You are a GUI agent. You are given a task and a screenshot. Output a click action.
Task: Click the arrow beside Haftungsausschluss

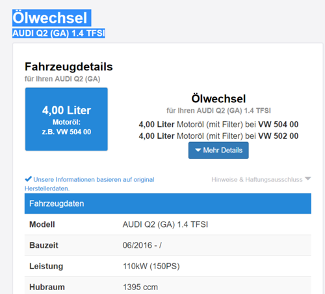[307, 179]
